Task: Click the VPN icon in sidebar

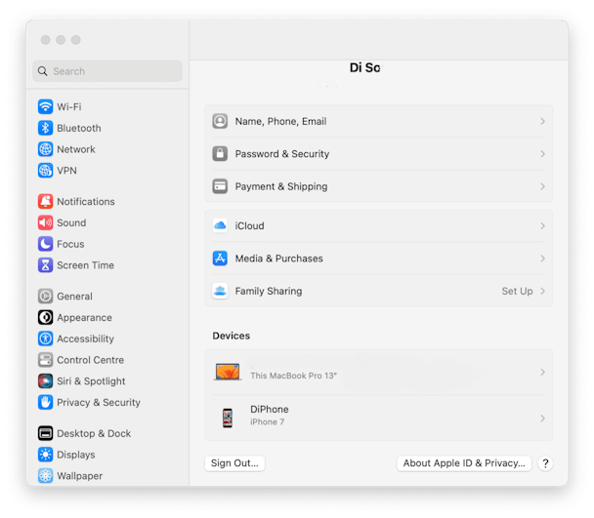Action: click(x=45, y=171)
